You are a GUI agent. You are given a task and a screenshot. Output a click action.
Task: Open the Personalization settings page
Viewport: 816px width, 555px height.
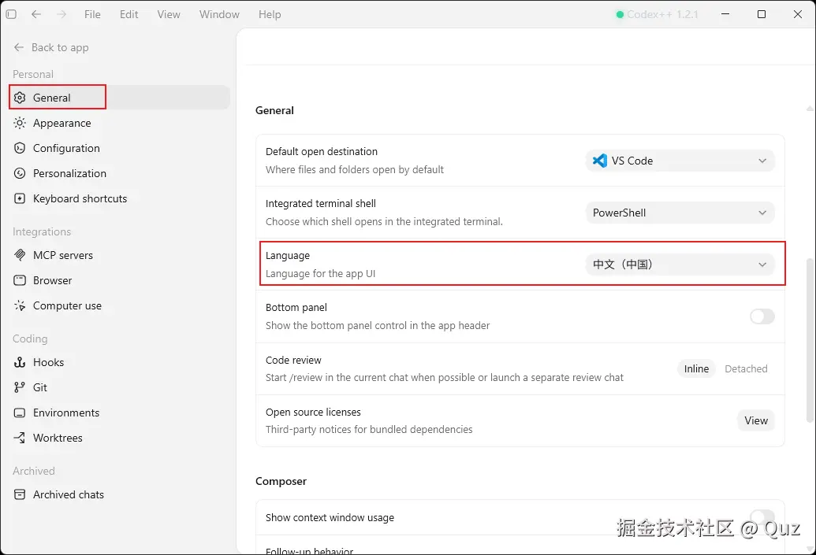(x=119, y=173)
